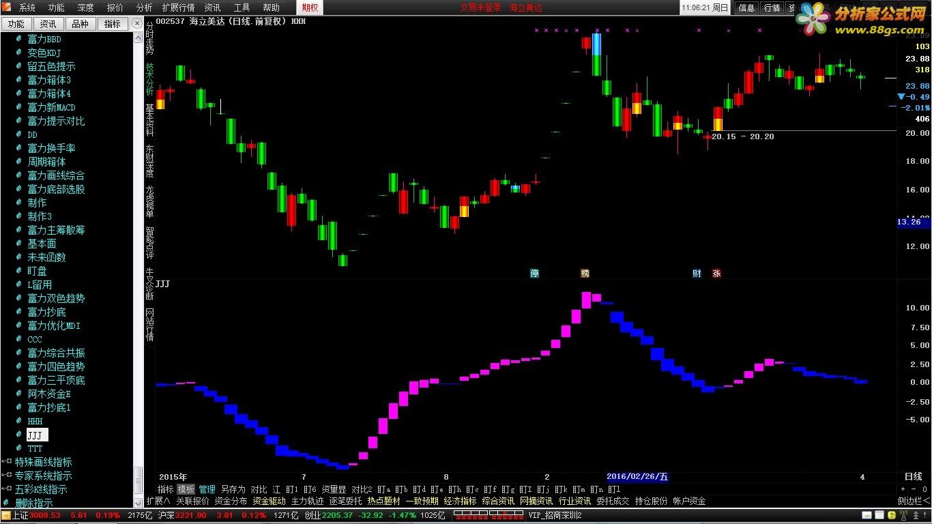Click the 财 marker icon on chart
Viewport: 932px width, 524px height.
tap(697, 273)
